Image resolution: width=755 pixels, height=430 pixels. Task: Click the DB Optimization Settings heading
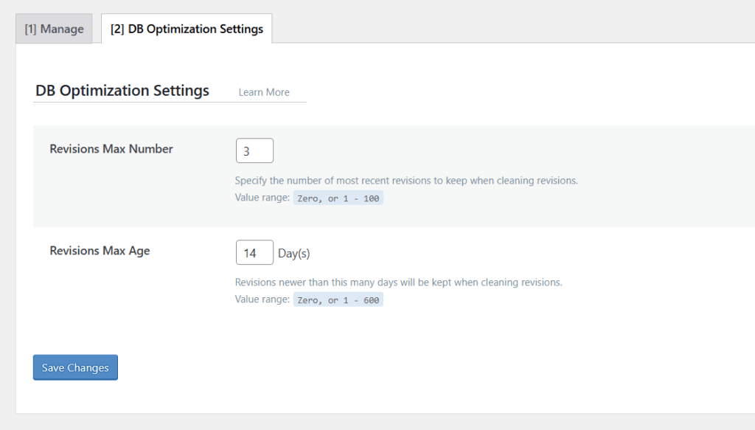(x=122, y=90)
